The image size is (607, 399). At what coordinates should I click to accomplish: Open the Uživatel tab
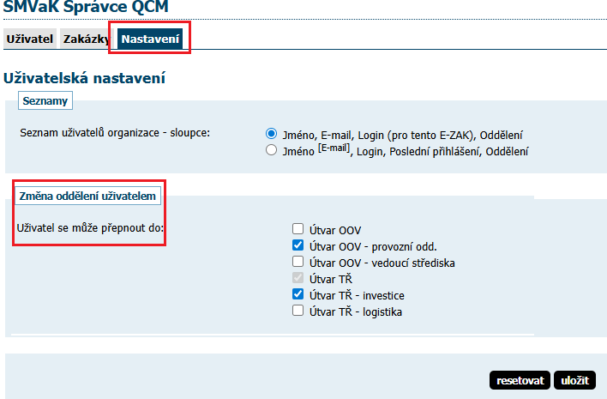(x=30, y=39)
